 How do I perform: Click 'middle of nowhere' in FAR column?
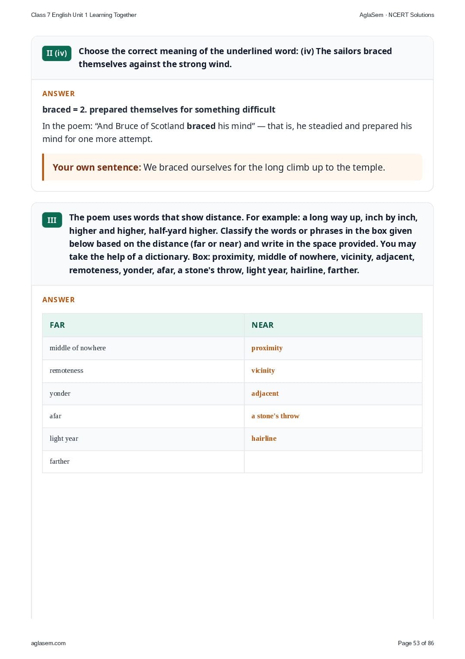click(78, 348)
